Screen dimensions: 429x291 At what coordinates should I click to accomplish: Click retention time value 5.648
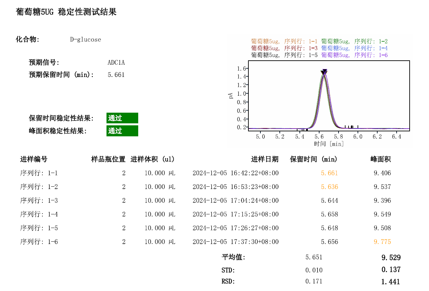(x=330, y=228)
